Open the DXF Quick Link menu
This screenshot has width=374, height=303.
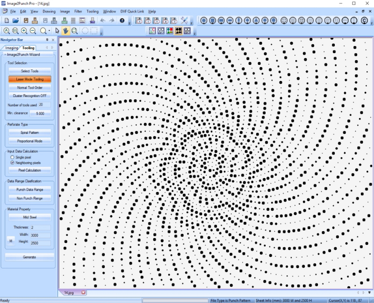coord(132,11)
